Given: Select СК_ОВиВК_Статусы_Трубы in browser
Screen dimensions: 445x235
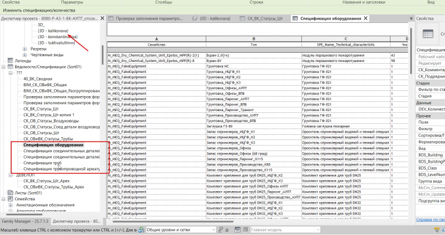Looking at the screenshot, I should (x=48, y=139).
